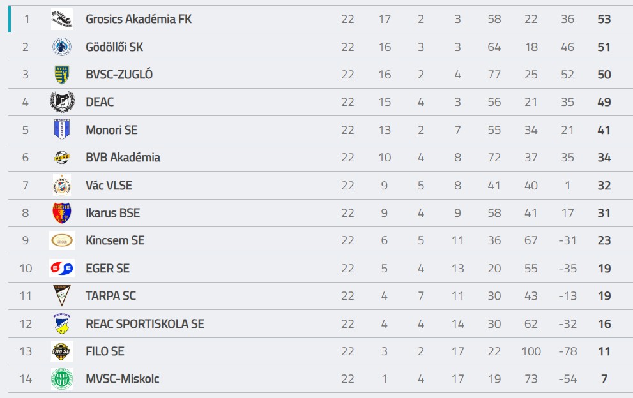Click the Vác VLSE round badge
Image resolution: width=633 pixels, height=398 pixels.
click(62, 185)
